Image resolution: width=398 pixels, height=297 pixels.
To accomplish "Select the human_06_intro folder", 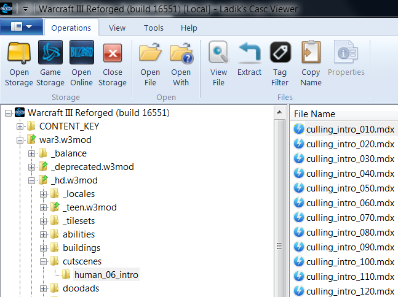I will pyautogui.click(x=106, y=275).
